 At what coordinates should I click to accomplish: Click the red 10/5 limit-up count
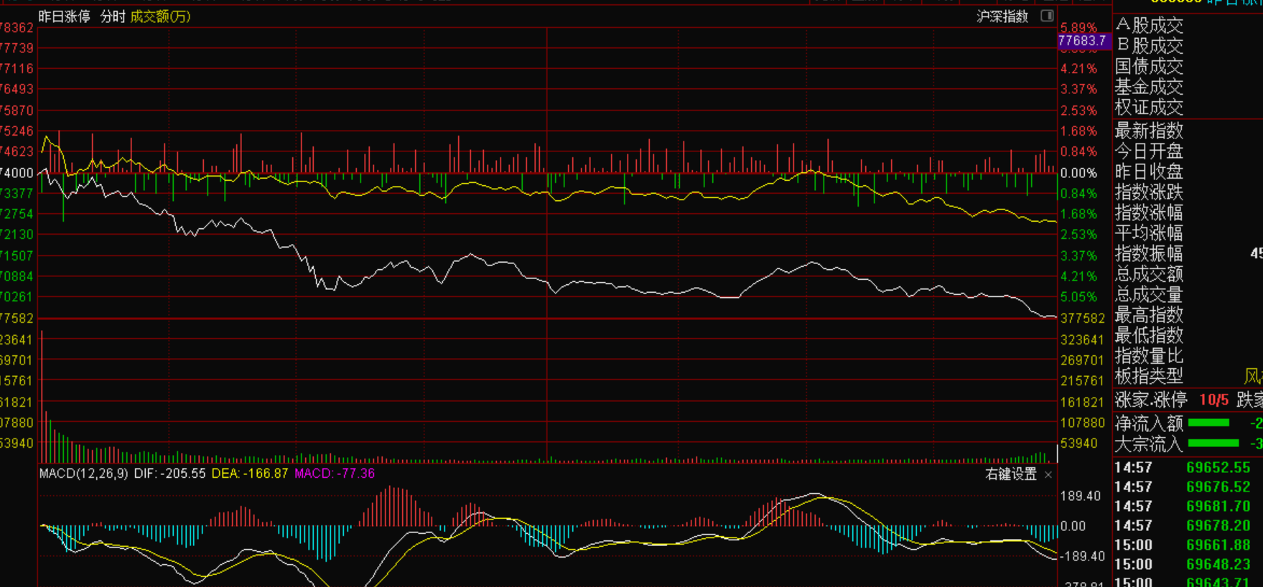1214,400
